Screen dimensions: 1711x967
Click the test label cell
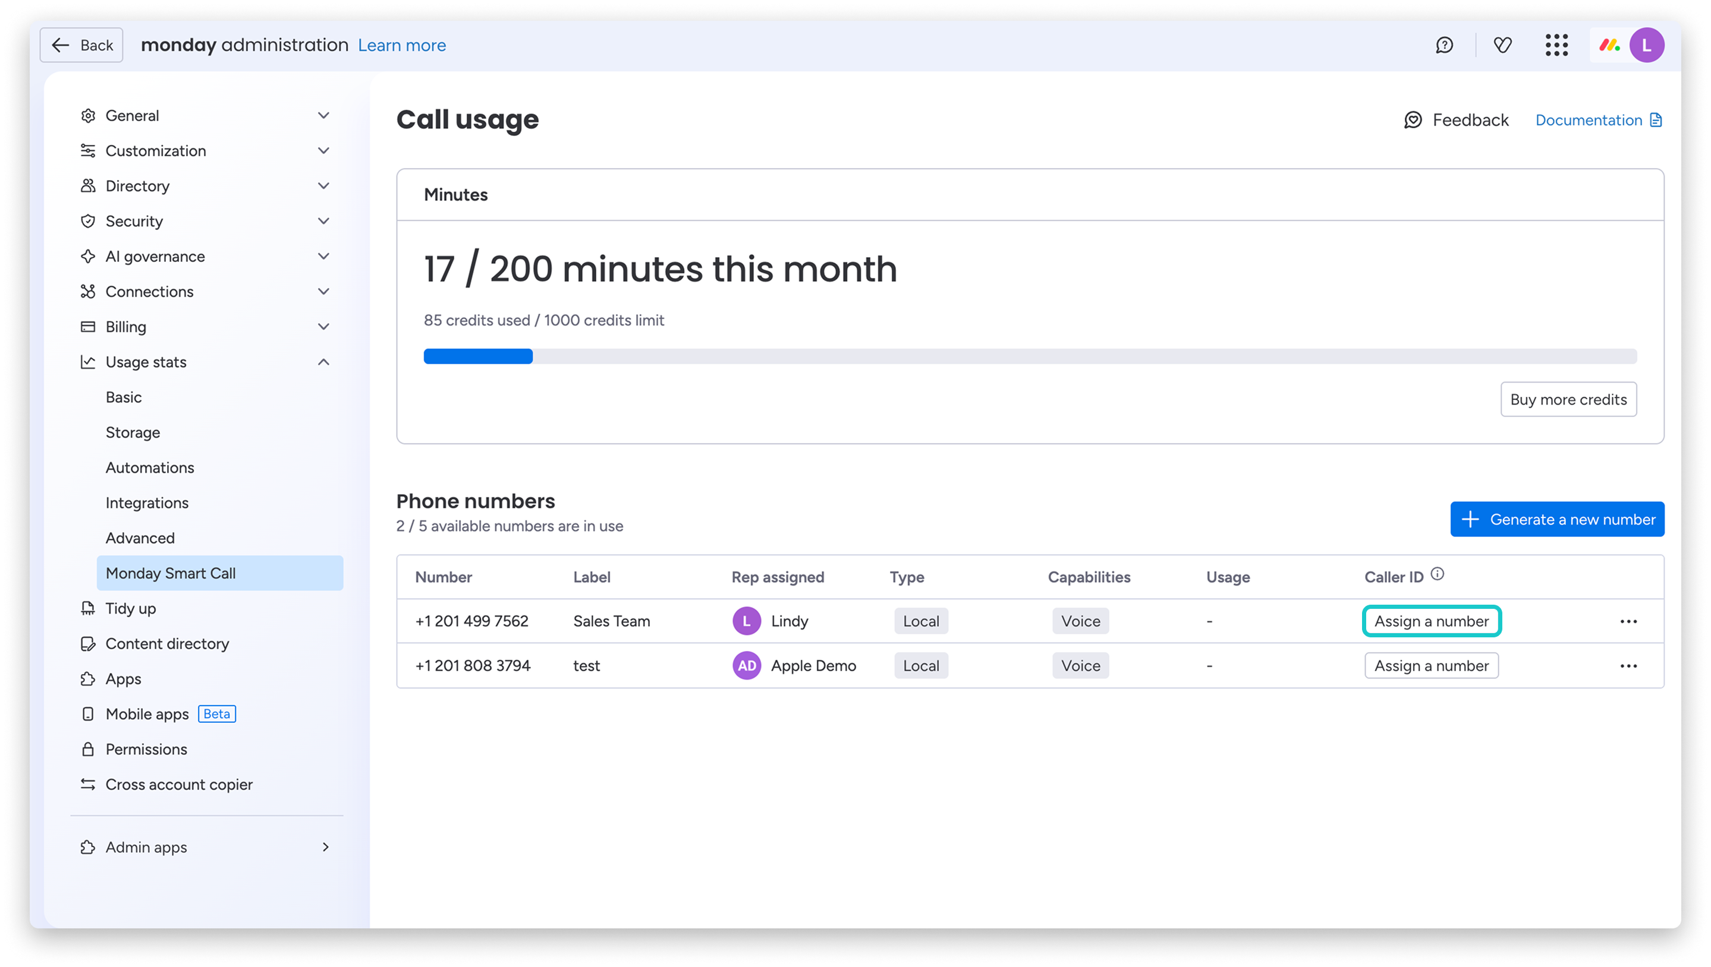click(586, 665)
